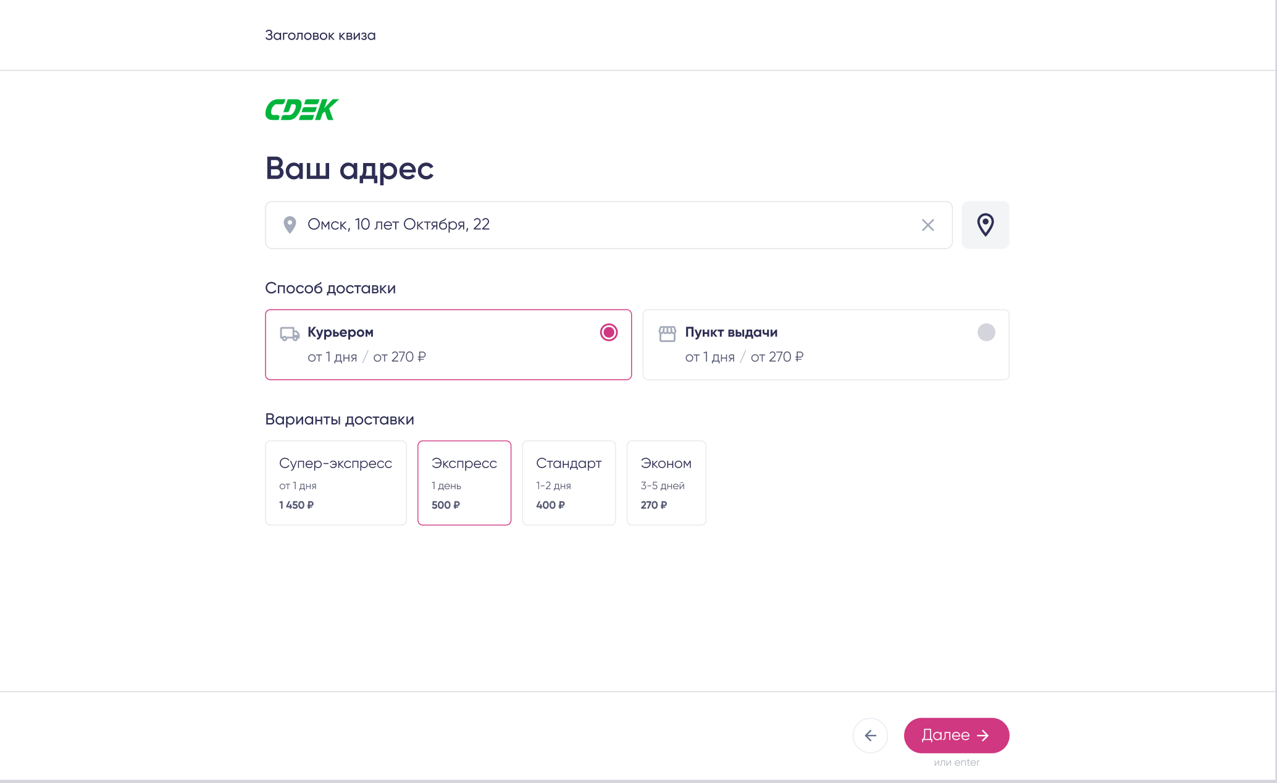Clear the address with the X icon

(927, 225)
